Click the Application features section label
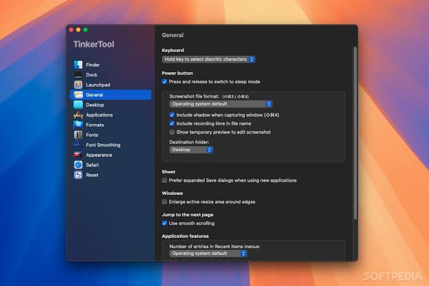Image resolution: width=429 pixels, height=286 pixels. click(x=185, y=236)
